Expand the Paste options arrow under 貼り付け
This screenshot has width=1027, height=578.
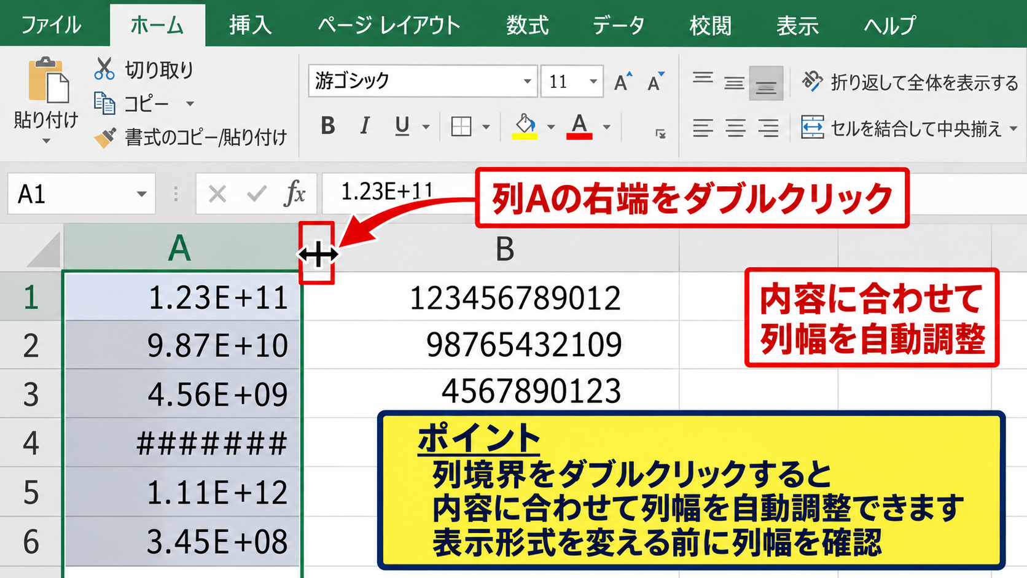47,141
